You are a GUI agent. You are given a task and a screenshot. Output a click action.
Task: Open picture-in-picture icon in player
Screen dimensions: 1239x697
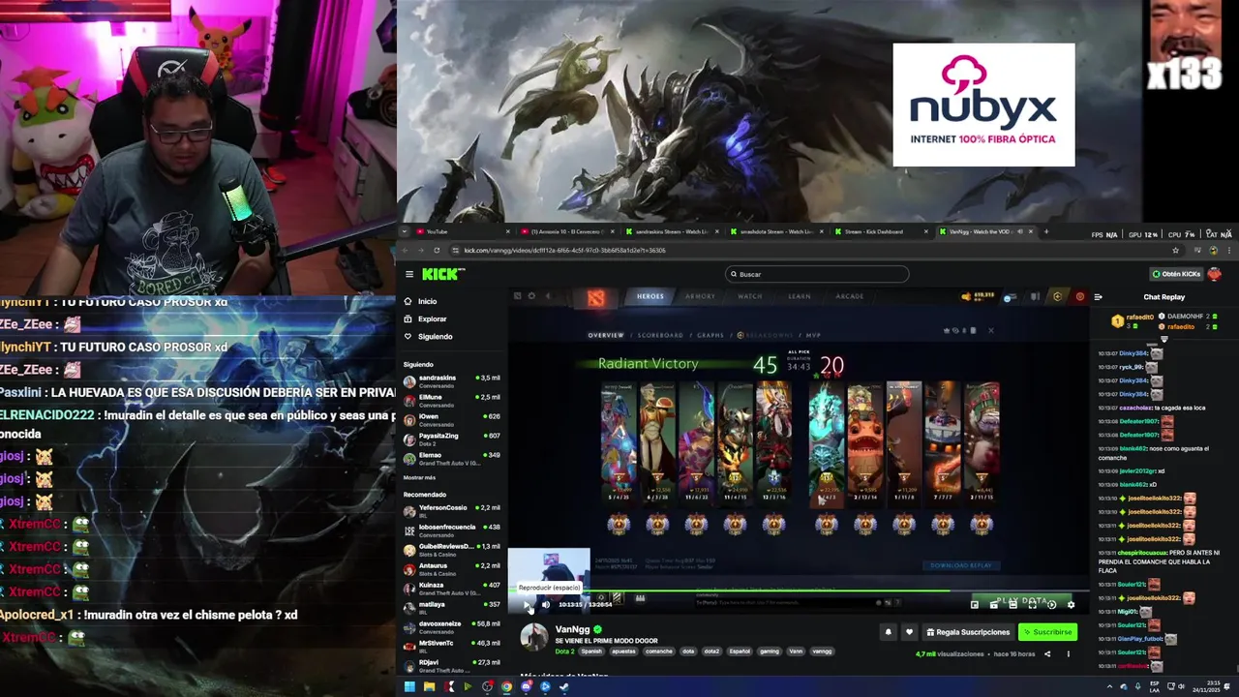tap(975, 604)
